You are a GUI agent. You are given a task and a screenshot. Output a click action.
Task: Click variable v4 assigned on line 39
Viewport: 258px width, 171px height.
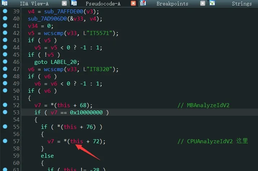point(31,12)
